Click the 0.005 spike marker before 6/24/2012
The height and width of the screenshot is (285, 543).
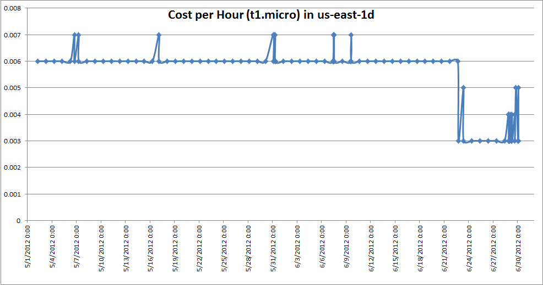tap(464, 88)
